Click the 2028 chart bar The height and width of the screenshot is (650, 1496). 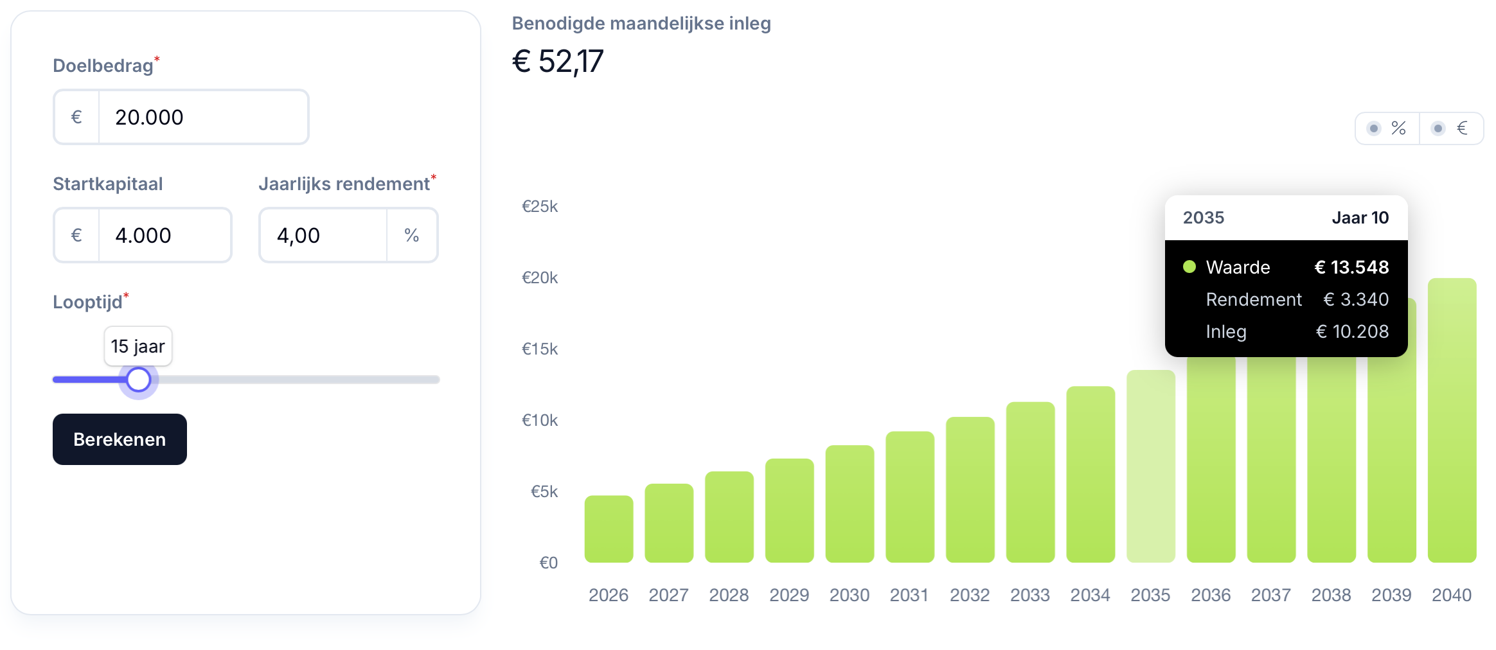coord(729,517)
